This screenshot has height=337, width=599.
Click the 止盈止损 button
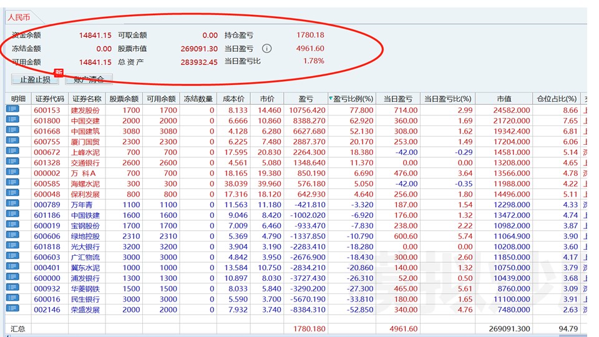35,79
